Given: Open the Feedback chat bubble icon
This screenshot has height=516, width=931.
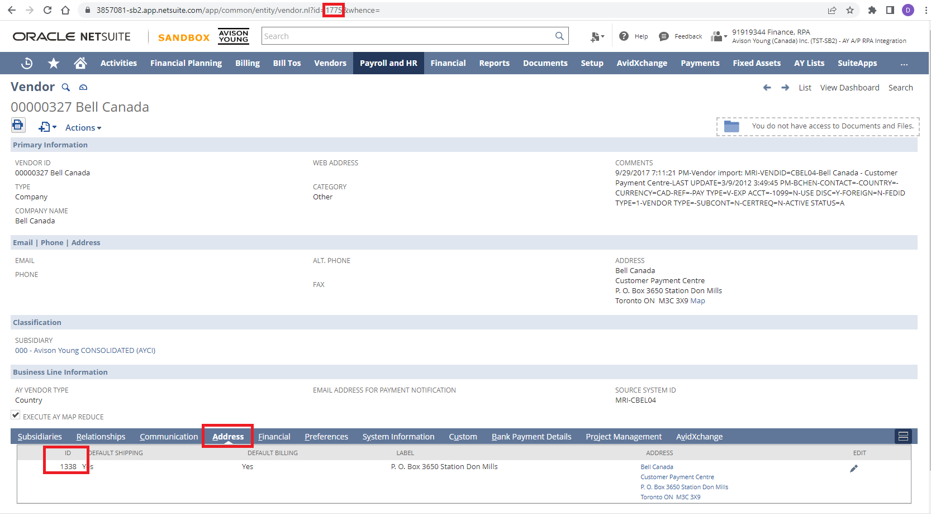Looking at the screenshot, I should coord(664,36).
